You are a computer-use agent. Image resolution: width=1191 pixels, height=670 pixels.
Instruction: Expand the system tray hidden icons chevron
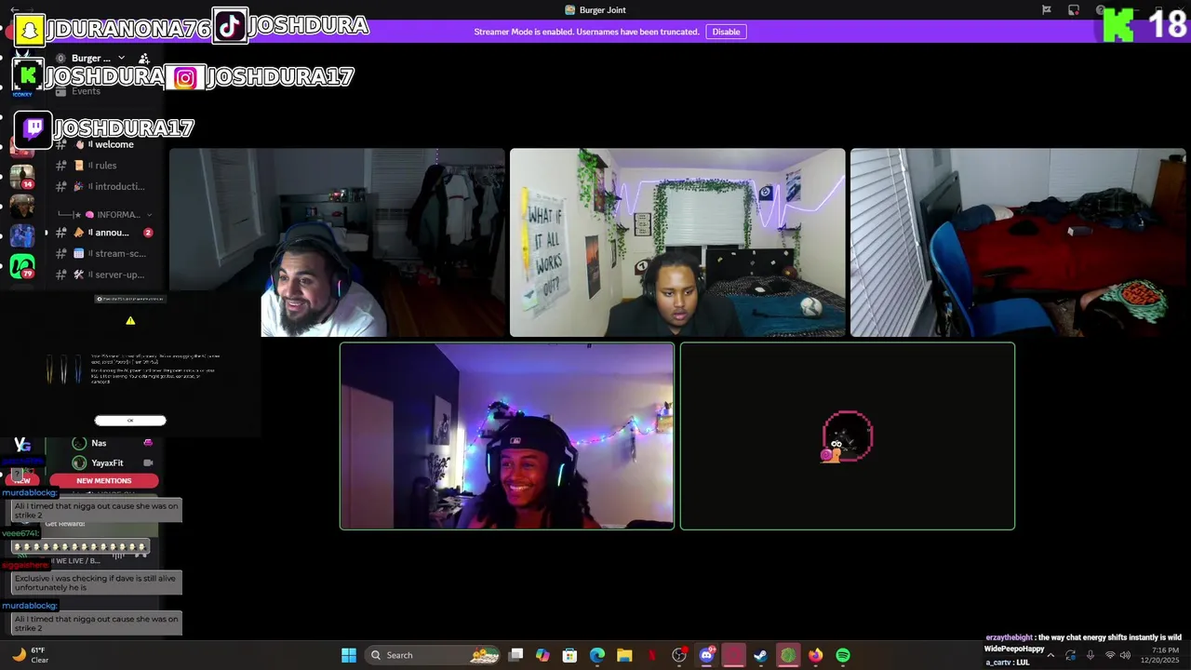tap(1050, 655)
